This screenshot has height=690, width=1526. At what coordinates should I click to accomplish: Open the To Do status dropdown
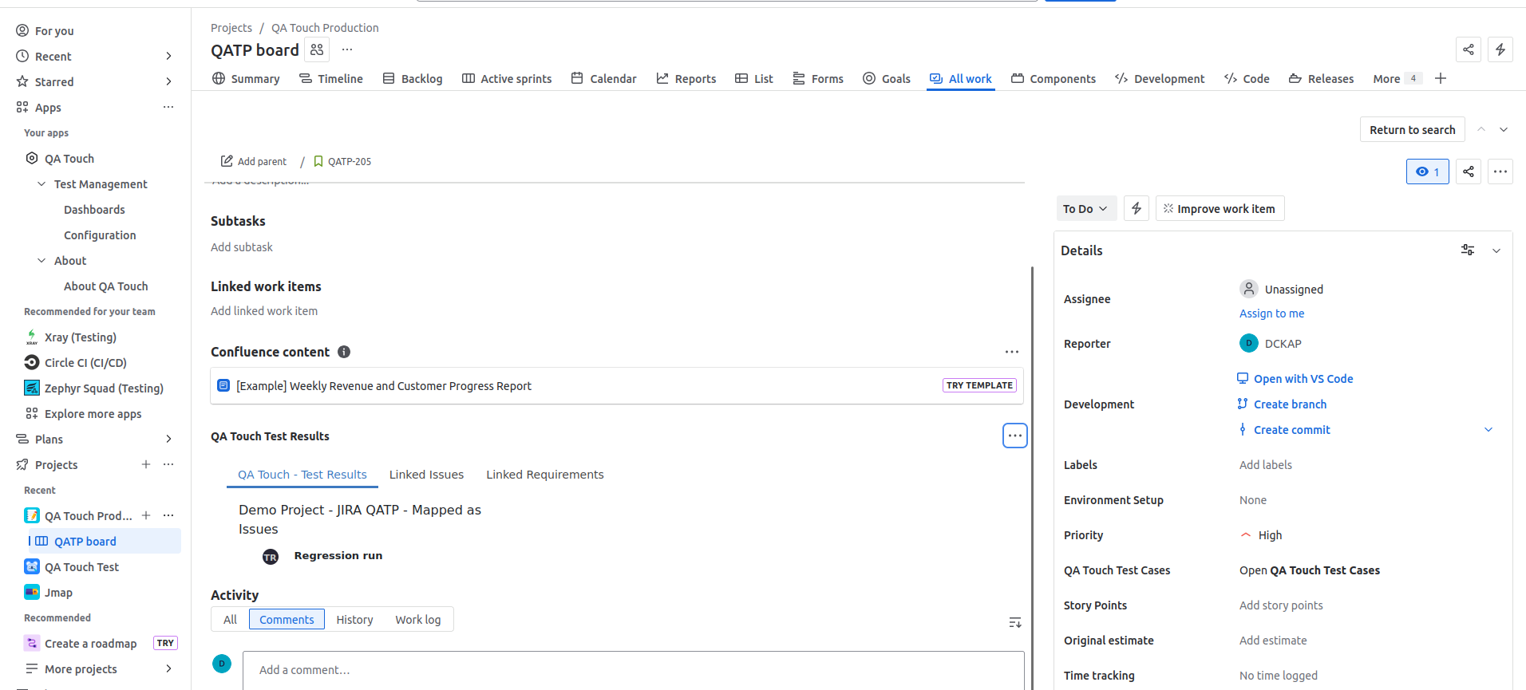1085,208
